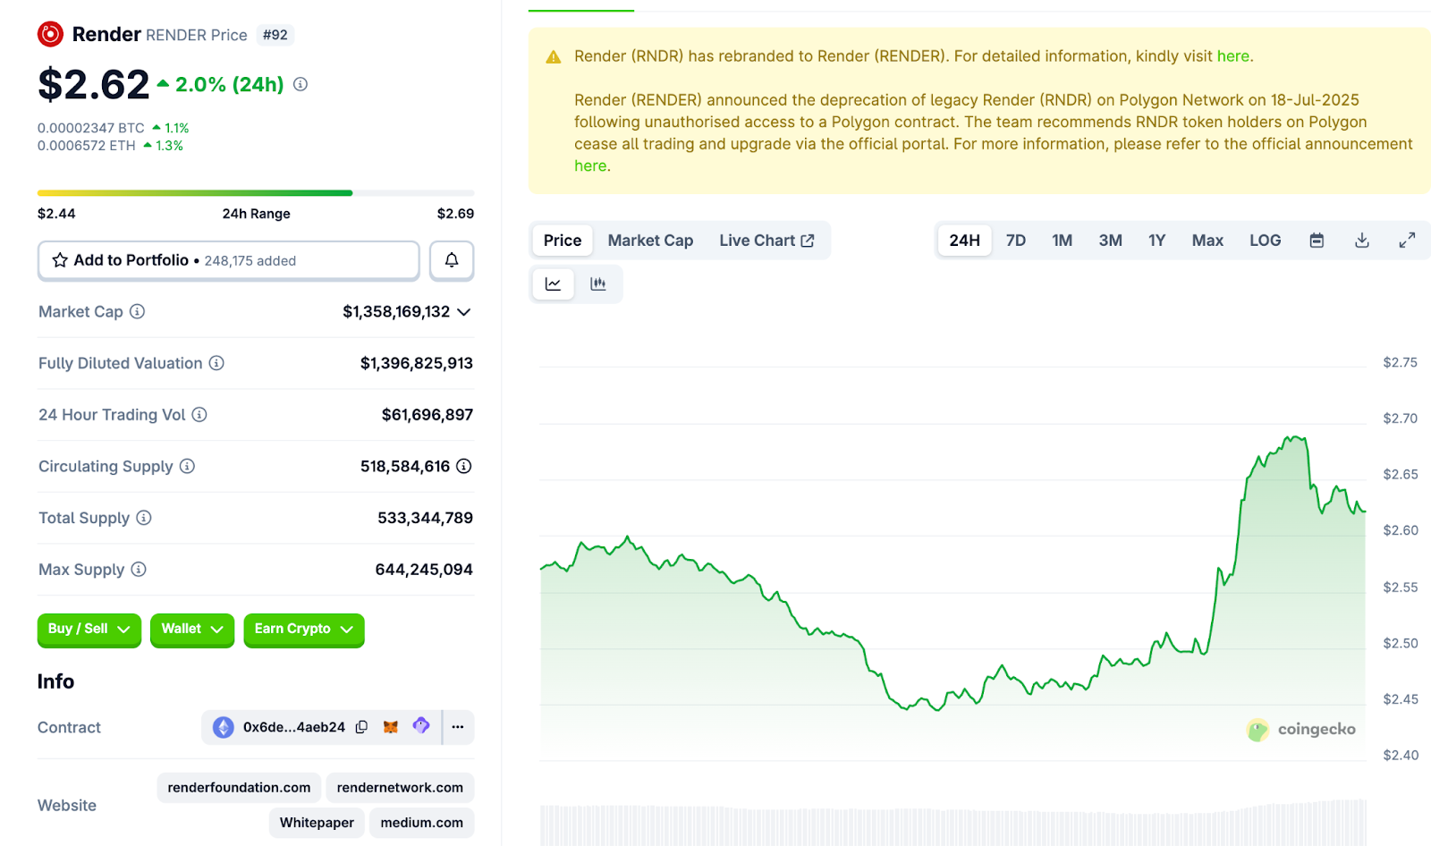Click the MetaMask fox icon
The image size is (1431, 846).
[391, 727]
